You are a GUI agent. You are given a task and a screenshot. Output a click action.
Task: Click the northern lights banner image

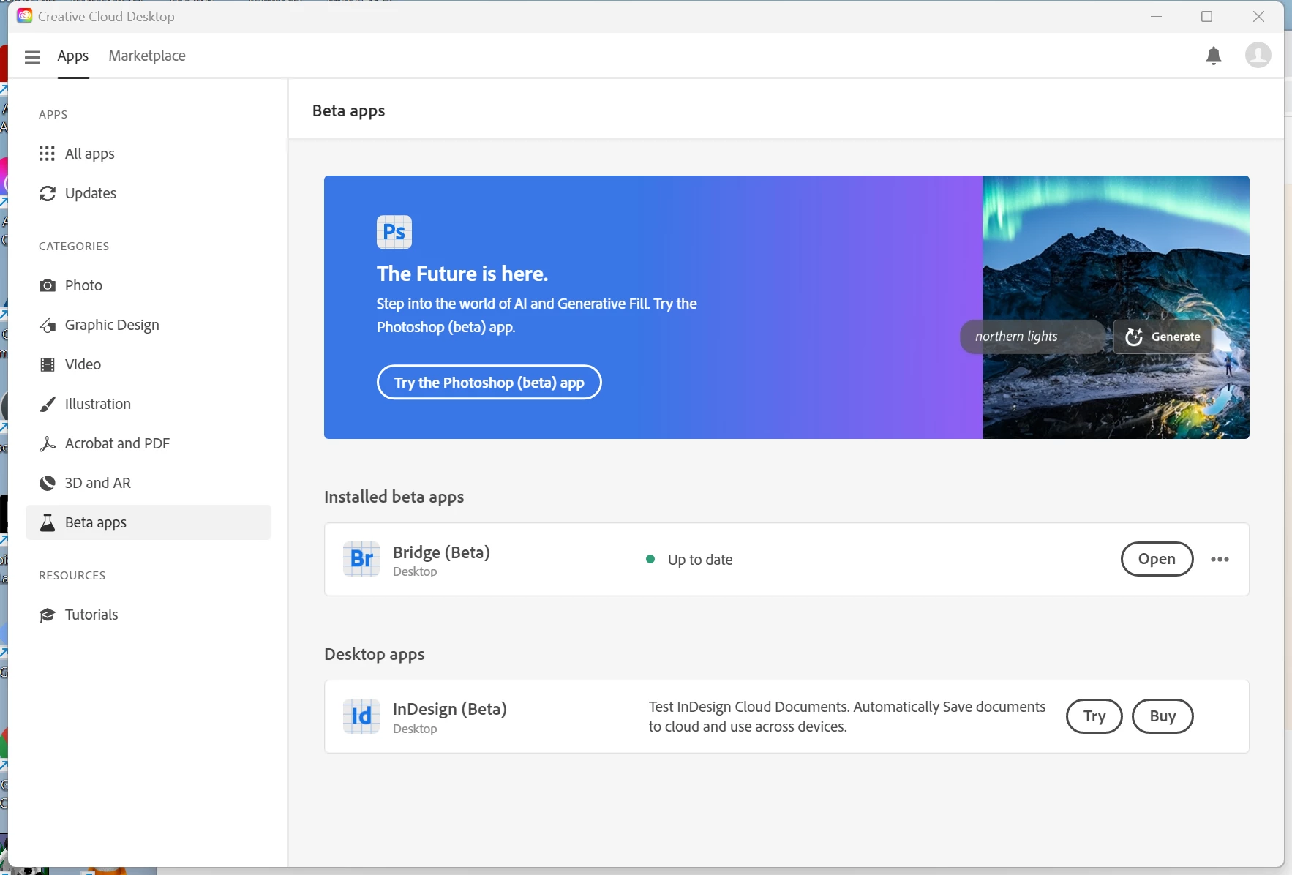(x=1116, y=307)
